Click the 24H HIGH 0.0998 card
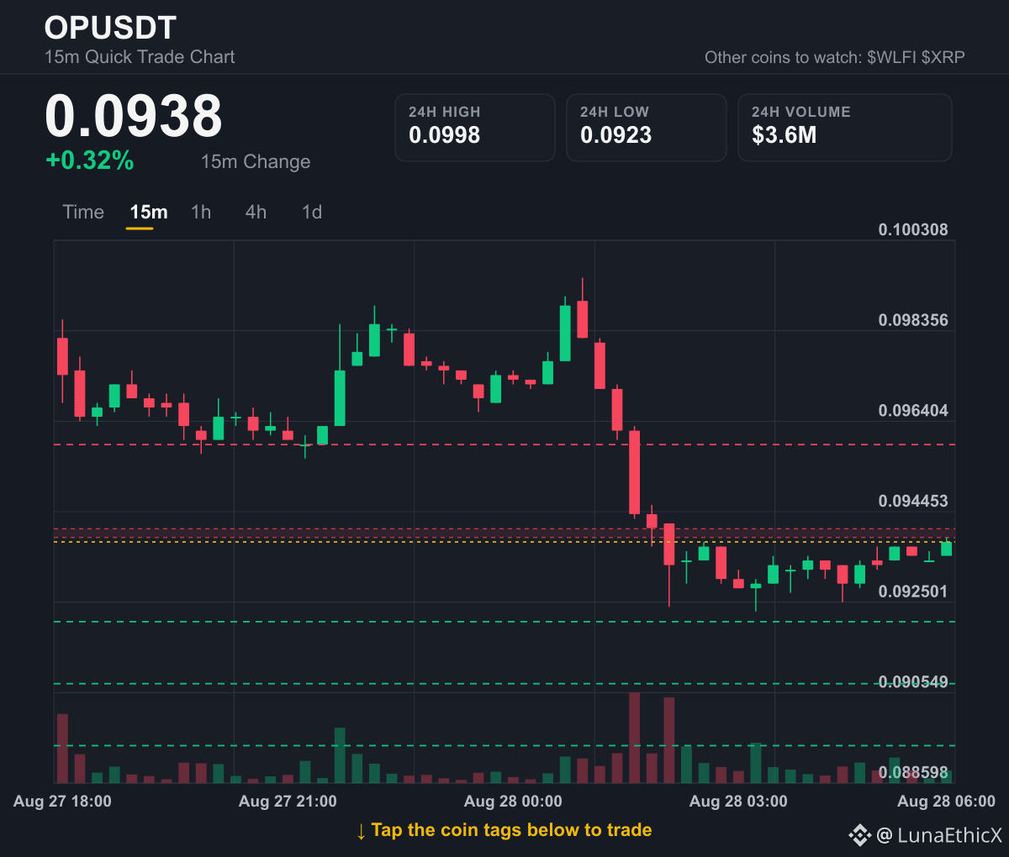 (x=475, y=127)
